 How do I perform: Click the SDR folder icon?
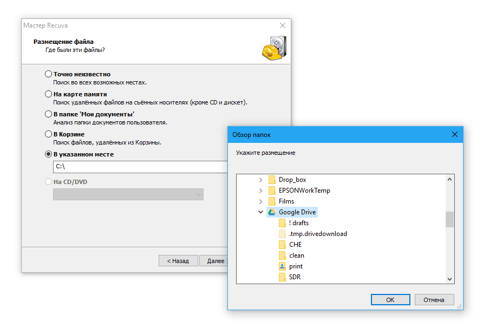(x=282, y=277)
